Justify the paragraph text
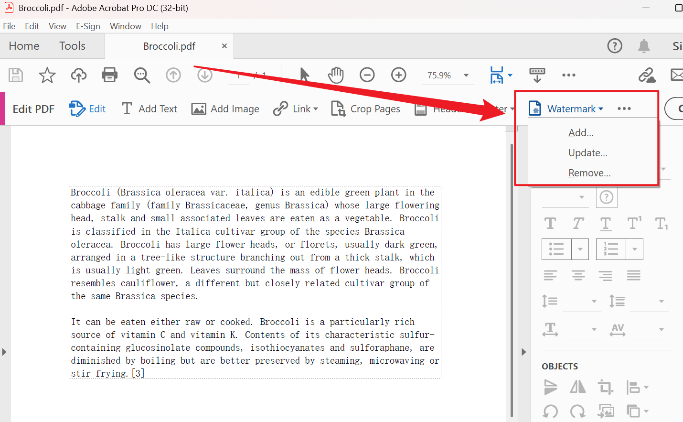The image size is (683, 422). pyautogui.click(x=634, y=275)
